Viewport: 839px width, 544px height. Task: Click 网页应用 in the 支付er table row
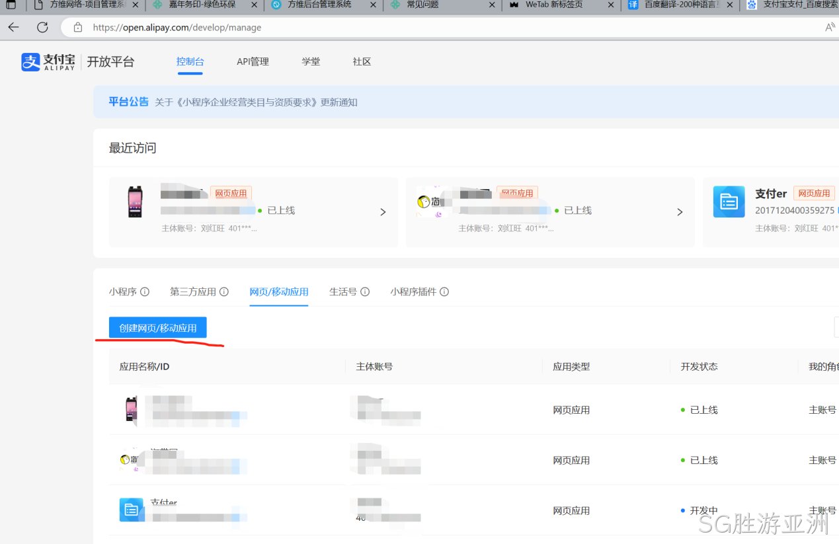pyautogui.click(x=571, y=510)
